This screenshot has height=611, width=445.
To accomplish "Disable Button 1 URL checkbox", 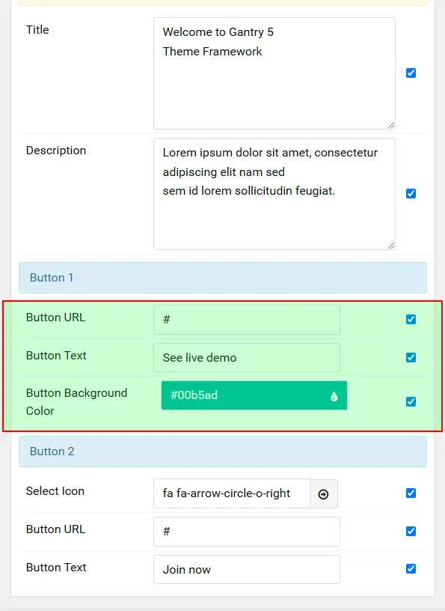I will click(411, 319).
